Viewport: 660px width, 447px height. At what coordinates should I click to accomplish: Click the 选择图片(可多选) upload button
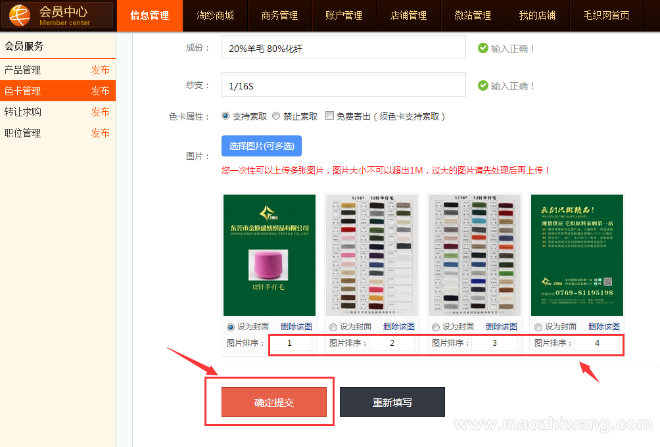(x=261, y=146)
